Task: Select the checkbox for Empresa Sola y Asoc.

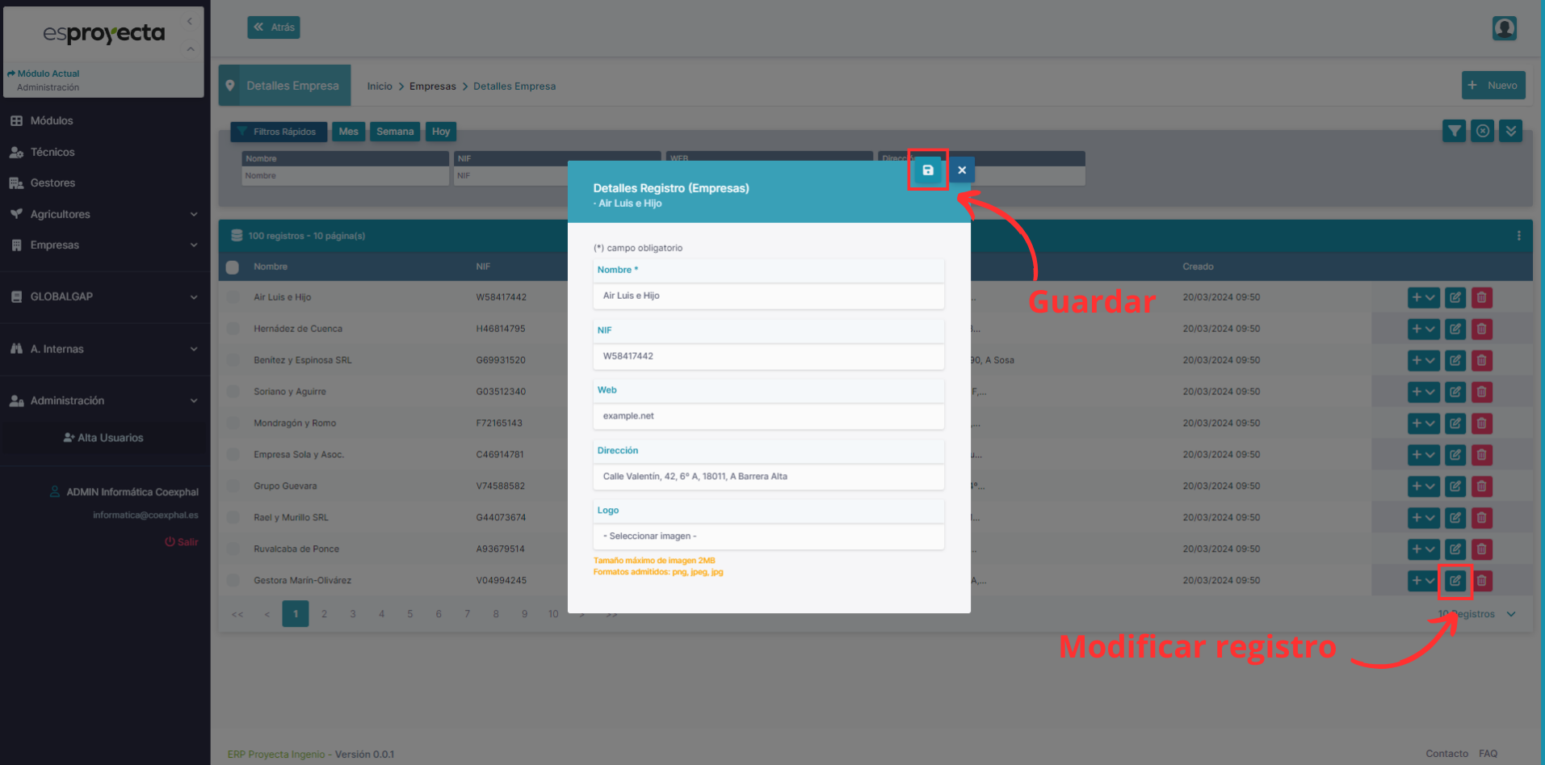Action: [x=232, y=454]
